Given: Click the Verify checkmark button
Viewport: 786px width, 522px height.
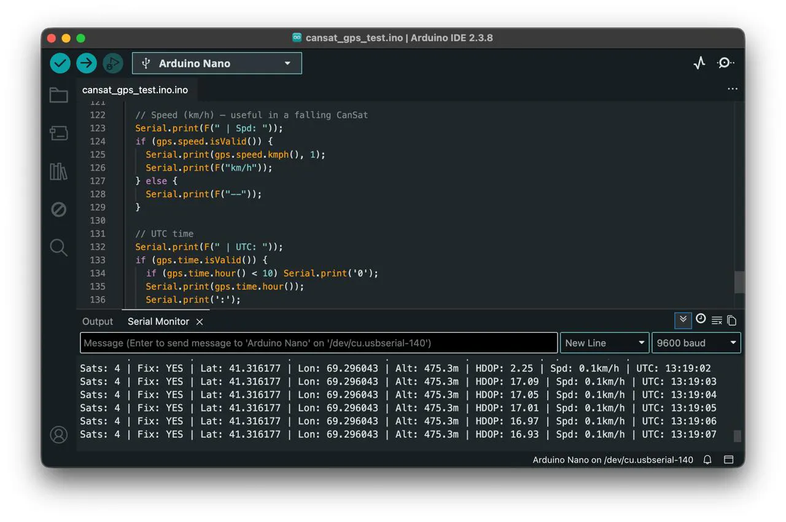Looking at the screenshot, I should 60,63.
